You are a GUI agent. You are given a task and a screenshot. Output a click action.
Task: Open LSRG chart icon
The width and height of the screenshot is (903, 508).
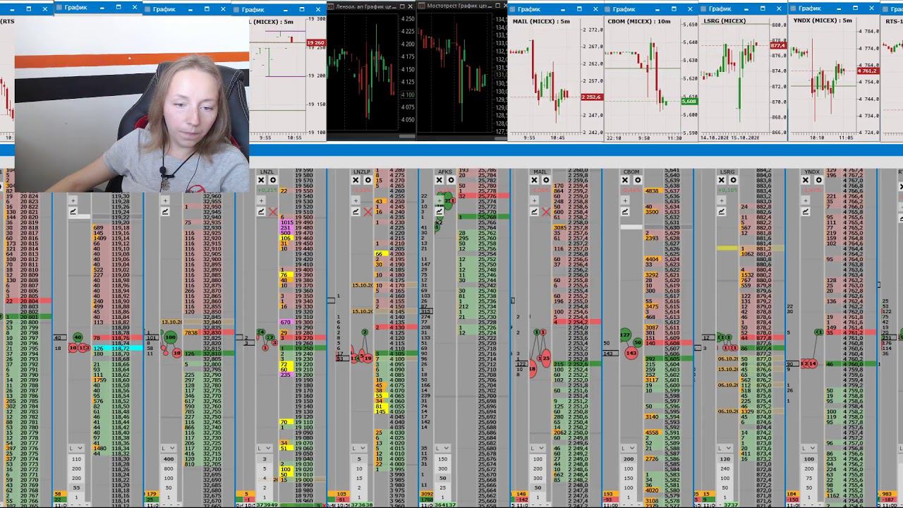pyautogui.click(x=721, y=212)
